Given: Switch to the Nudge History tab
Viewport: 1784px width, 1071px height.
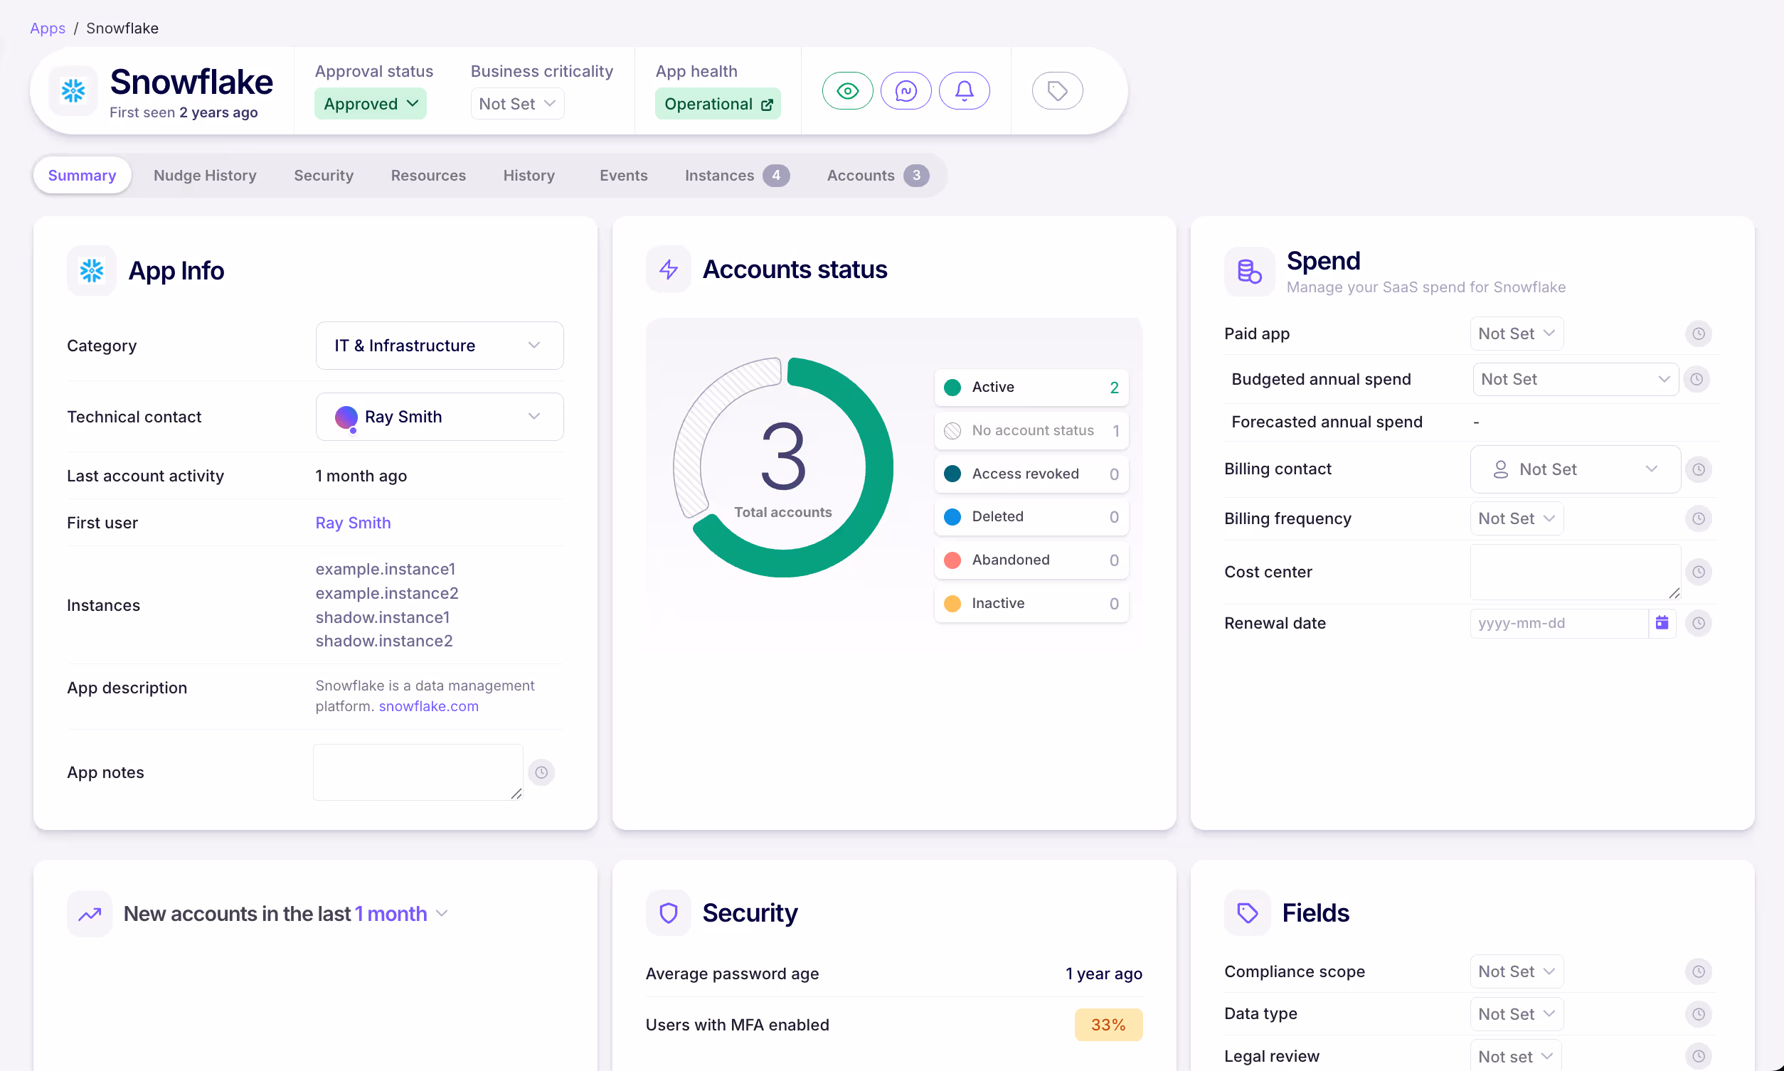Looking at the screenshot, I should point(205,176).
